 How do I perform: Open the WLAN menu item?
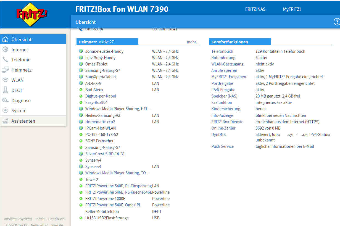point(33,80)
